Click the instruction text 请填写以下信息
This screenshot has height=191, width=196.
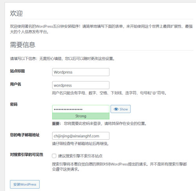pyautogui.click(x=62, y=59)
